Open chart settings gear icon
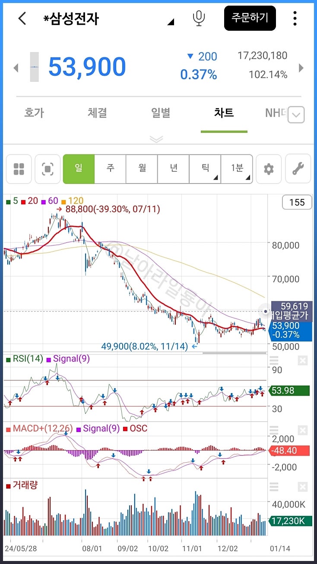The height and width of the screenshot is (564, 317). (x=269, y=169)
